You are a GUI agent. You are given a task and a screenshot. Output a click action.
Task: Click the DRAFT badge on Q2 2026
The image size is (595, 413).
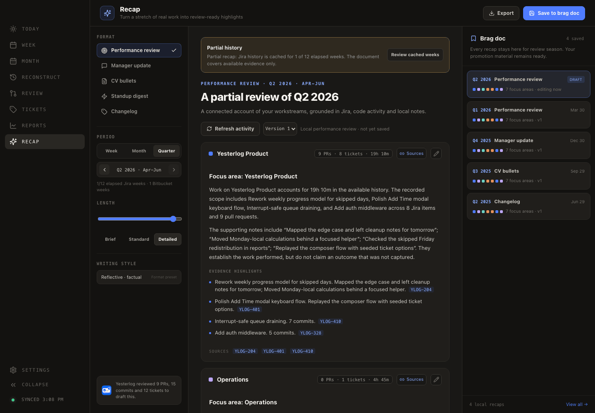coord(576,80)
